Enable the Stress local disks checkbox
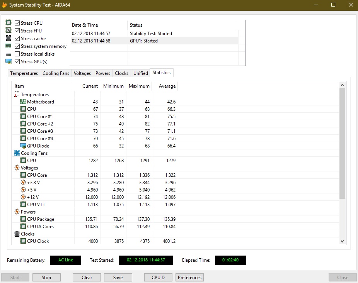This screenshot has width=358, height=283. tap(17, 54)
